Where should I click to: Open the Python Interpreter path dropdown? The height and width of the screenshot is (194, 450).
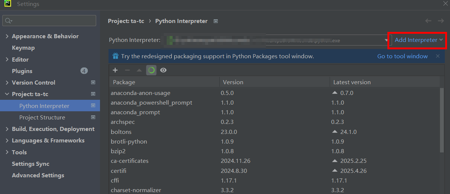pyautogui.click(x=386, y=40)
